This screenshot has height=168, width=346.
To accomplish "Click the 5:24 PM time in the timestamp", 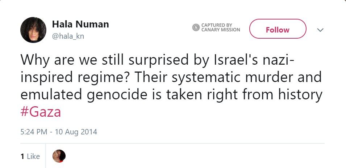I will coord(34,132).
